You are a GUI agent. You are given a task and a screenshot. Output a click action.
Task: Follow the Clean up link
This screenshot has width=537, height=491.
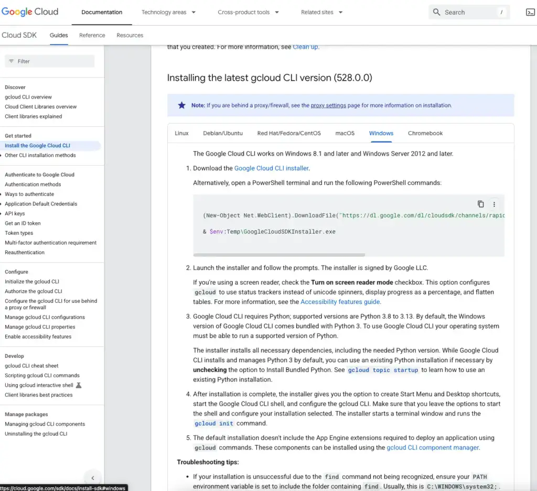coord(306,47)
